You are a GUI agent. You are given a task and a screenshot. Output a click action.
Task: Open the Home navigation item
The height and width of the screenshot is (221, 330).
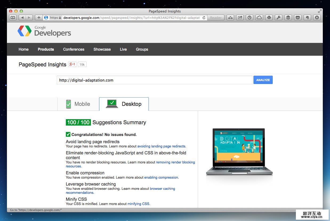[23, 49]
